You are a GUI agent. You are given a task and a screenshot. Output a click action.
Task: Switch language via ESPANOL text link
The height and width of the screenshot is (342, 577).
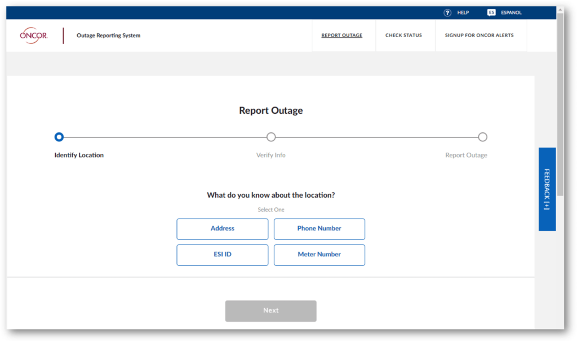coord(511,12)
